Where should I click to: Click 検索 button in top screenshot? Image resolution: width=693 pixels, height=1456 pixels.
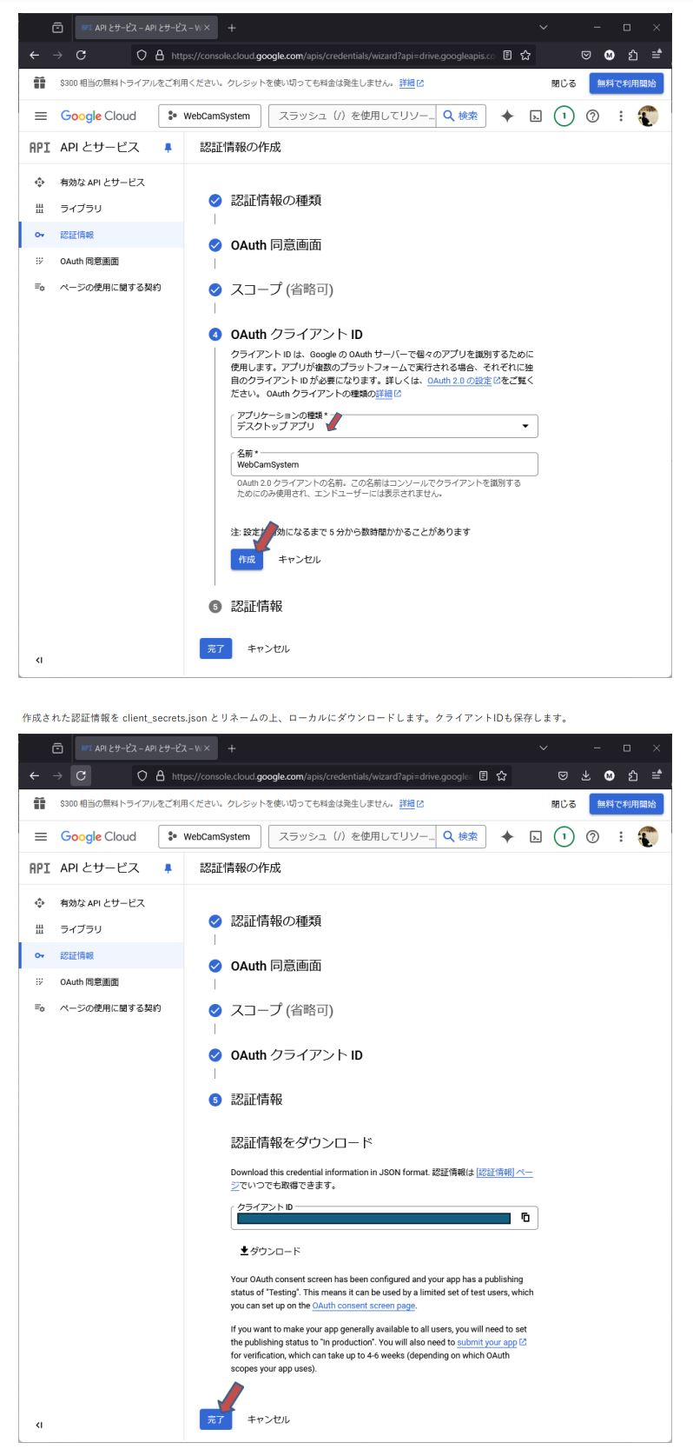460,116
